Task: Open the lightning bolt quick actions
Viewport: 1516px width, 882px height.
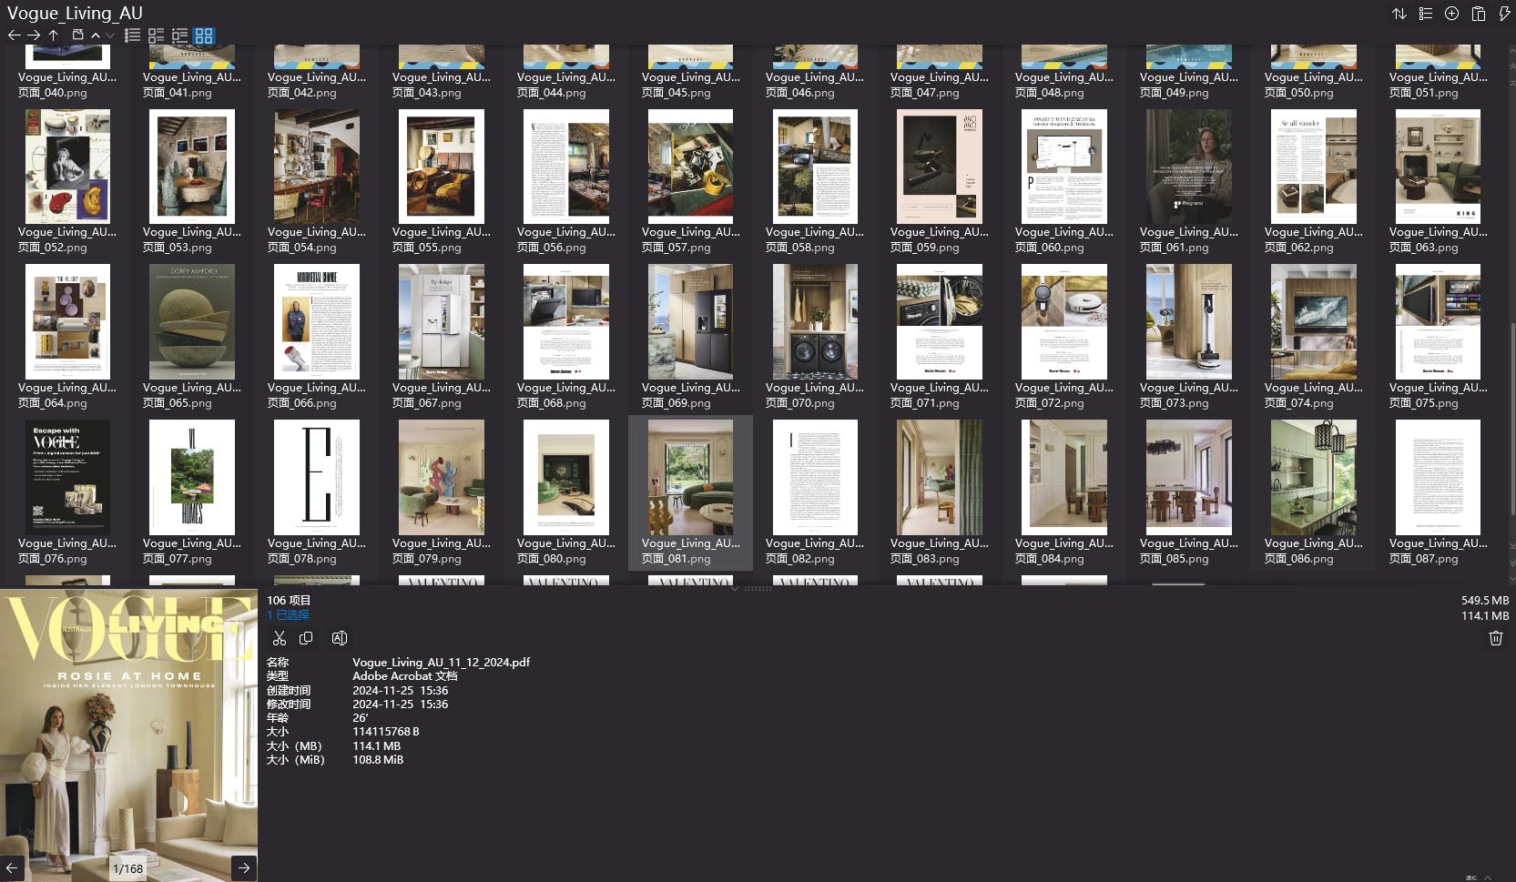Action: point(1504,14)
